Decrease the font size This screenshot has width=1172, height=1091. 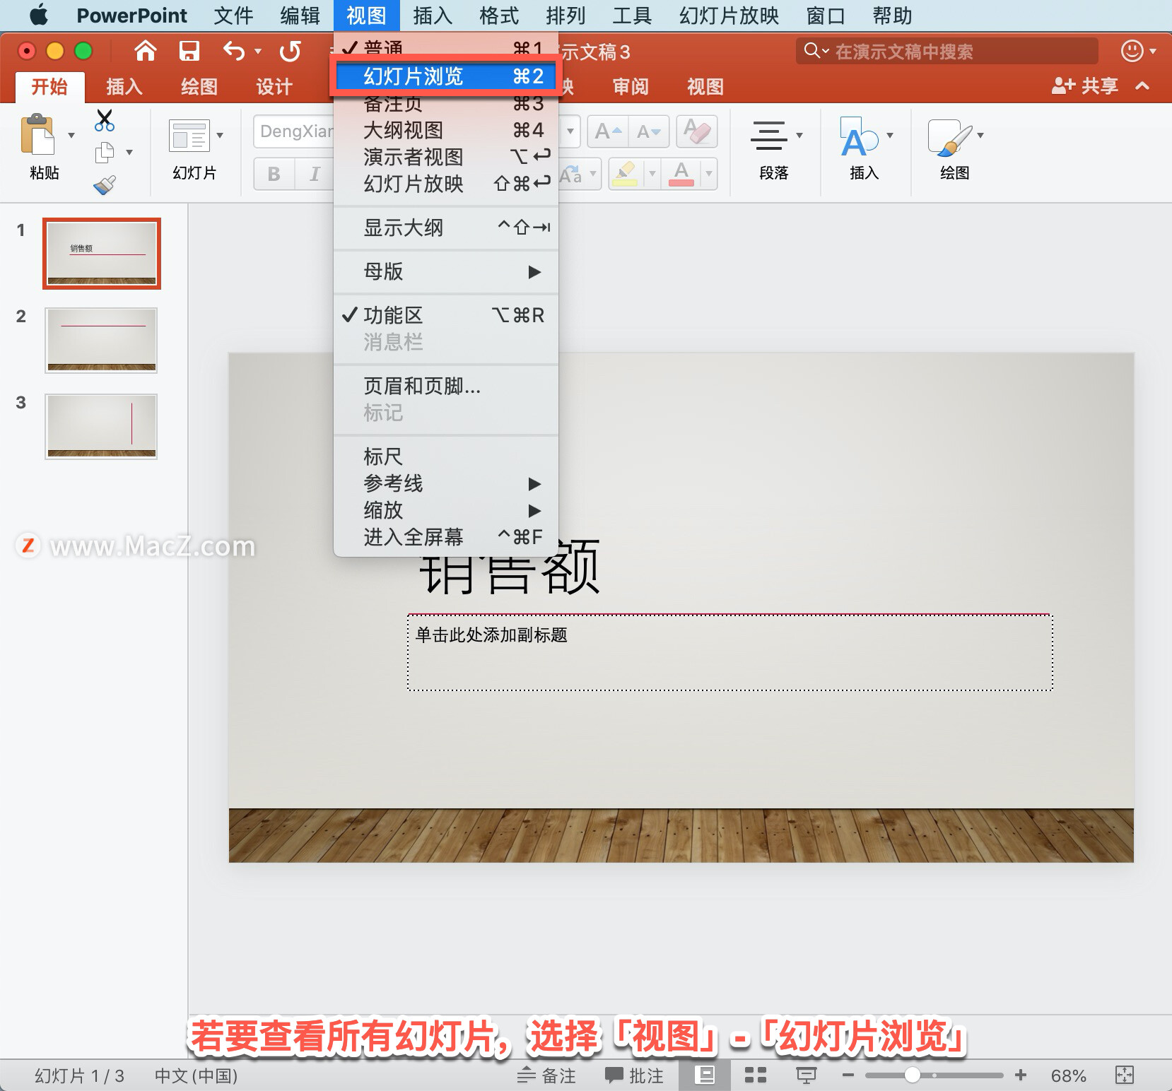pyautogui.click(x=648, y=131)
